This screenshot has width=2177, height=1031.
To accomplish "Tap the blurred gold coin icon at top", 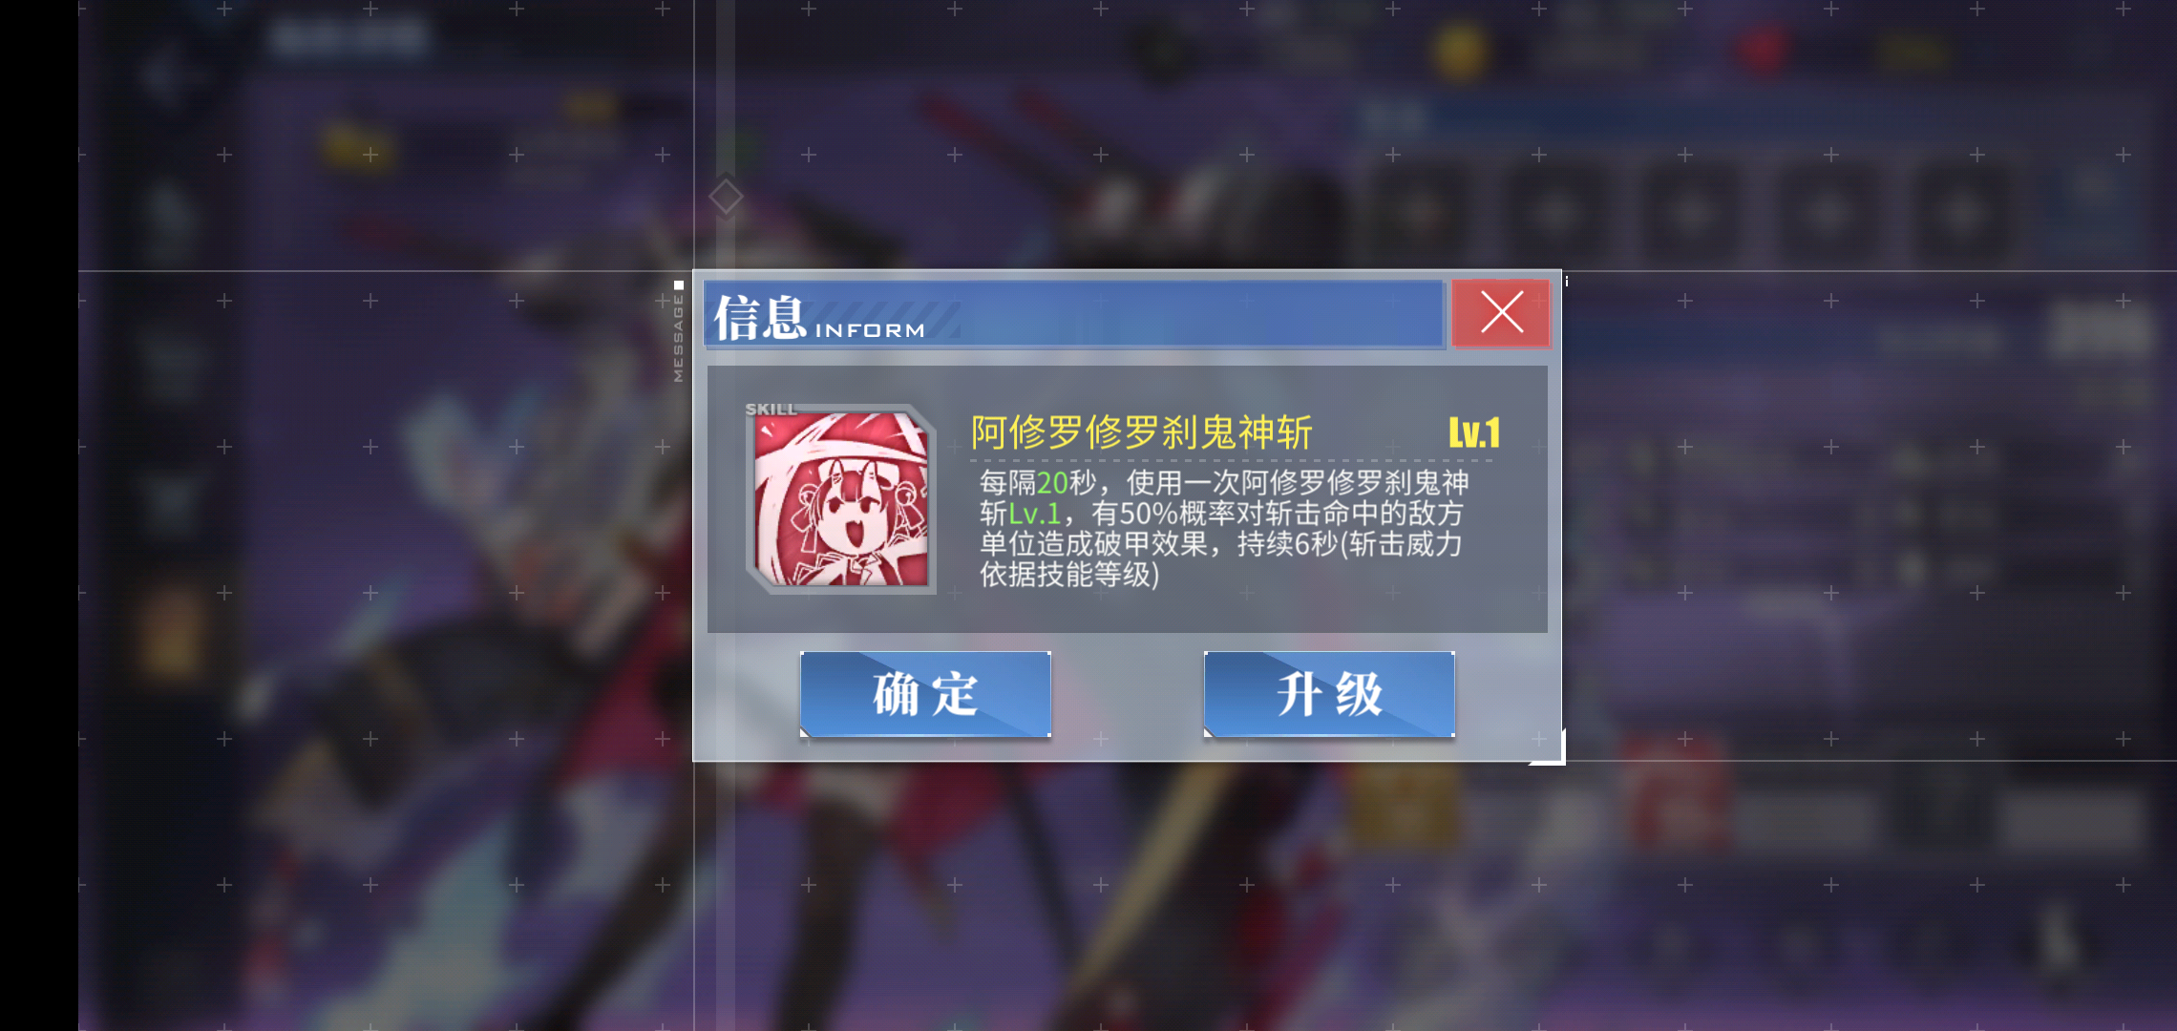I will 1459,50.
